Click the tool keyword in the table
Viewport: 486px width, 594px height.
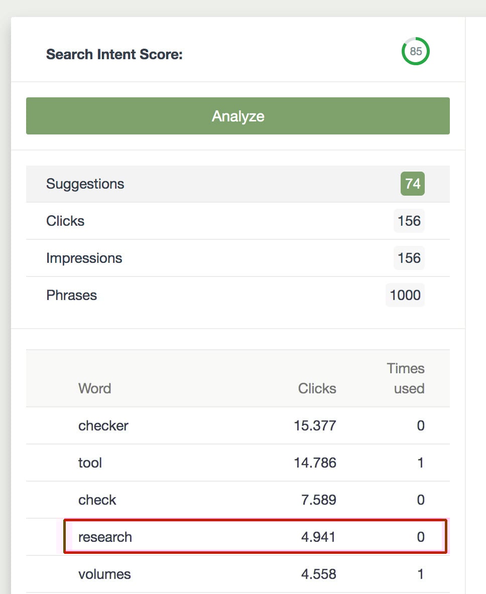click(90, 463)
